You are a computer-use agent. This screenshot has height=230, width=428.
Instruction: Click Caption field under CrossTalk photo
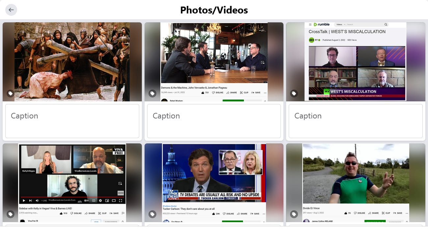point(356,121)
